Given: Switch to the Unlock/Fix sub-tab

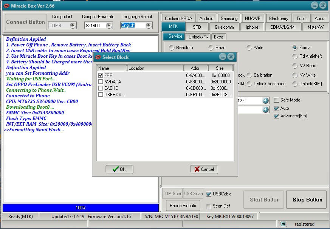Looking at the screenshot, I should click(198, 37).
